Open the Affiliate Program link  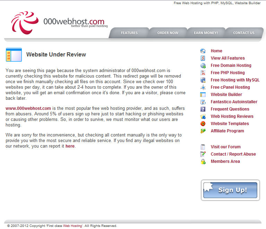[x=227, y=131]
